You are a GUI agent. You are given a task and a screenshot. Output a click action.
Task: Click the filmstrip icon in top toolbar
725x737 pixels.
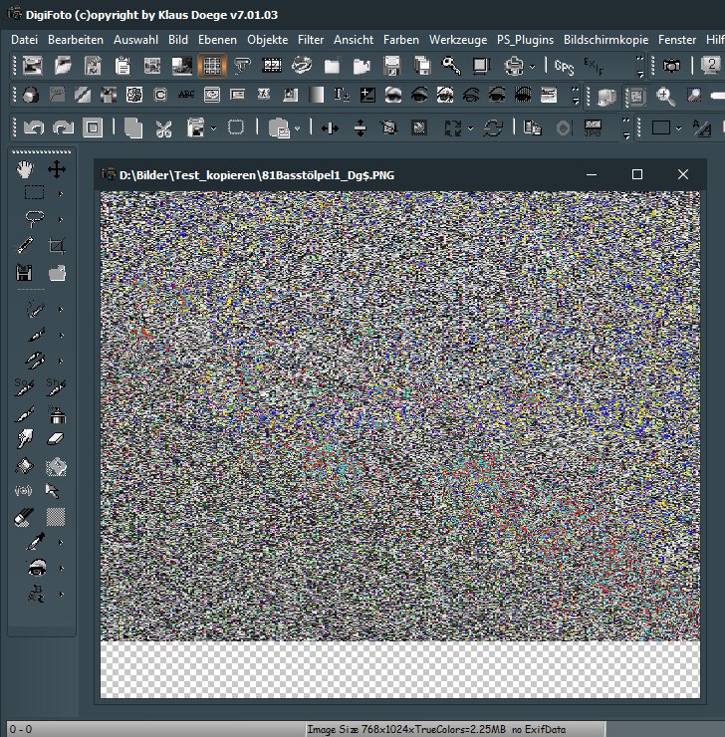click(272, 66)
